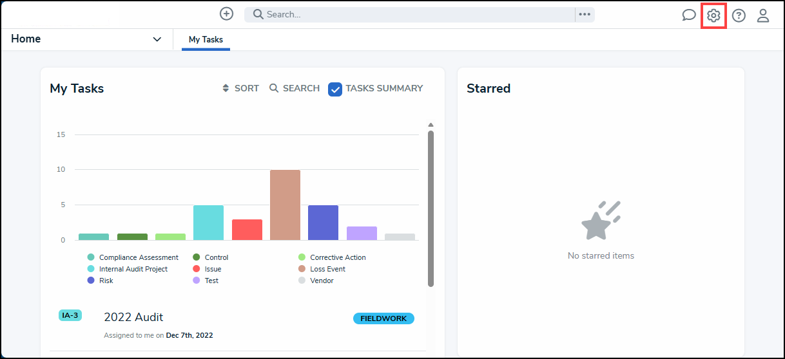Click the tall Loss Event chart bar
785x359 pixels.
[285, 205]
